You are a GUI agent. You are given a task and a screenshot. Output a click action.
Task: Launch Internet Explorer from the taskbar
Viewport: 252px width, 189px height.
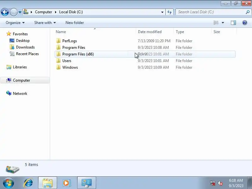click(28, 183)
